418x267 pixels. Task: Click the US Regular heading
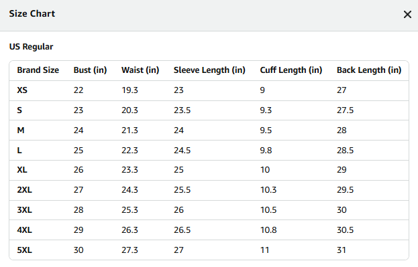pyautogui.click(x=31, y=47)
